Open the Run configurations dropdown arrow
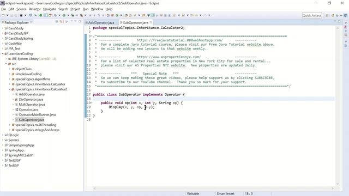Screen dimensions: 349x196 [68, 15]
